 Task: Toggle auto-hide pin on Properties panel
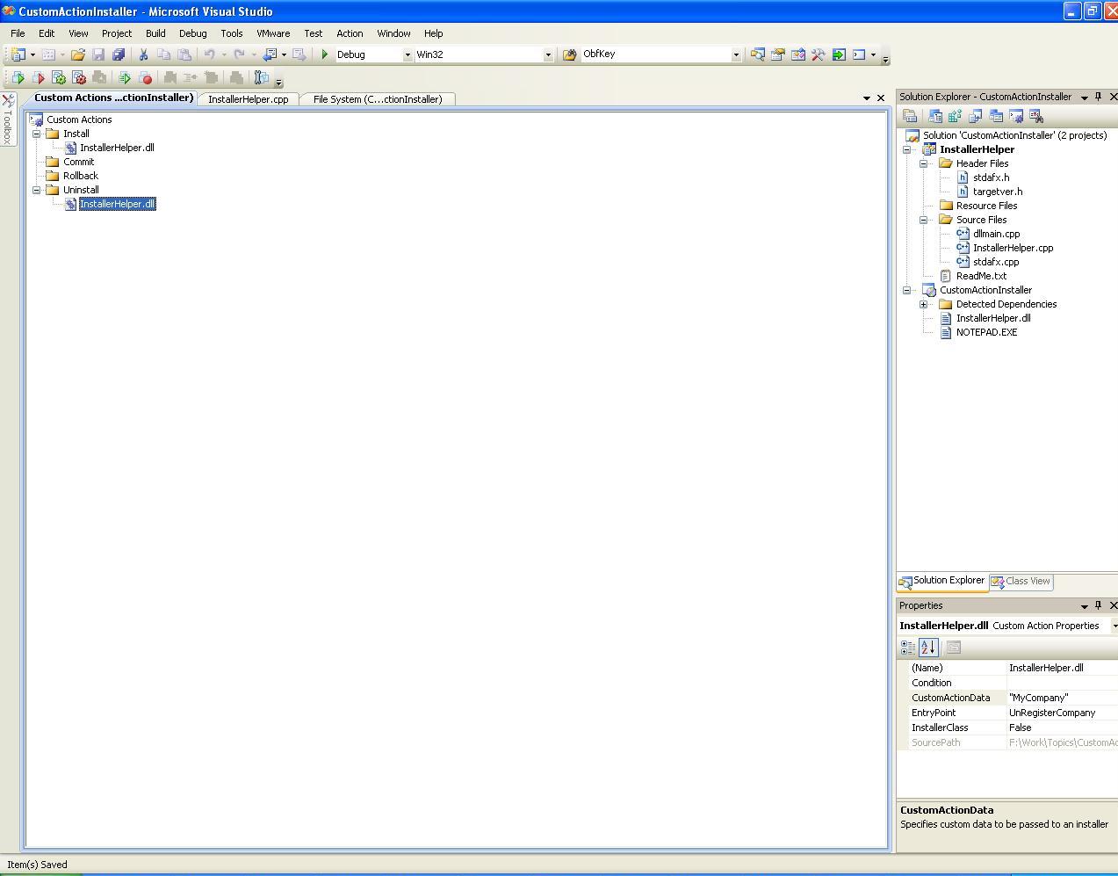coord(1098,605)
